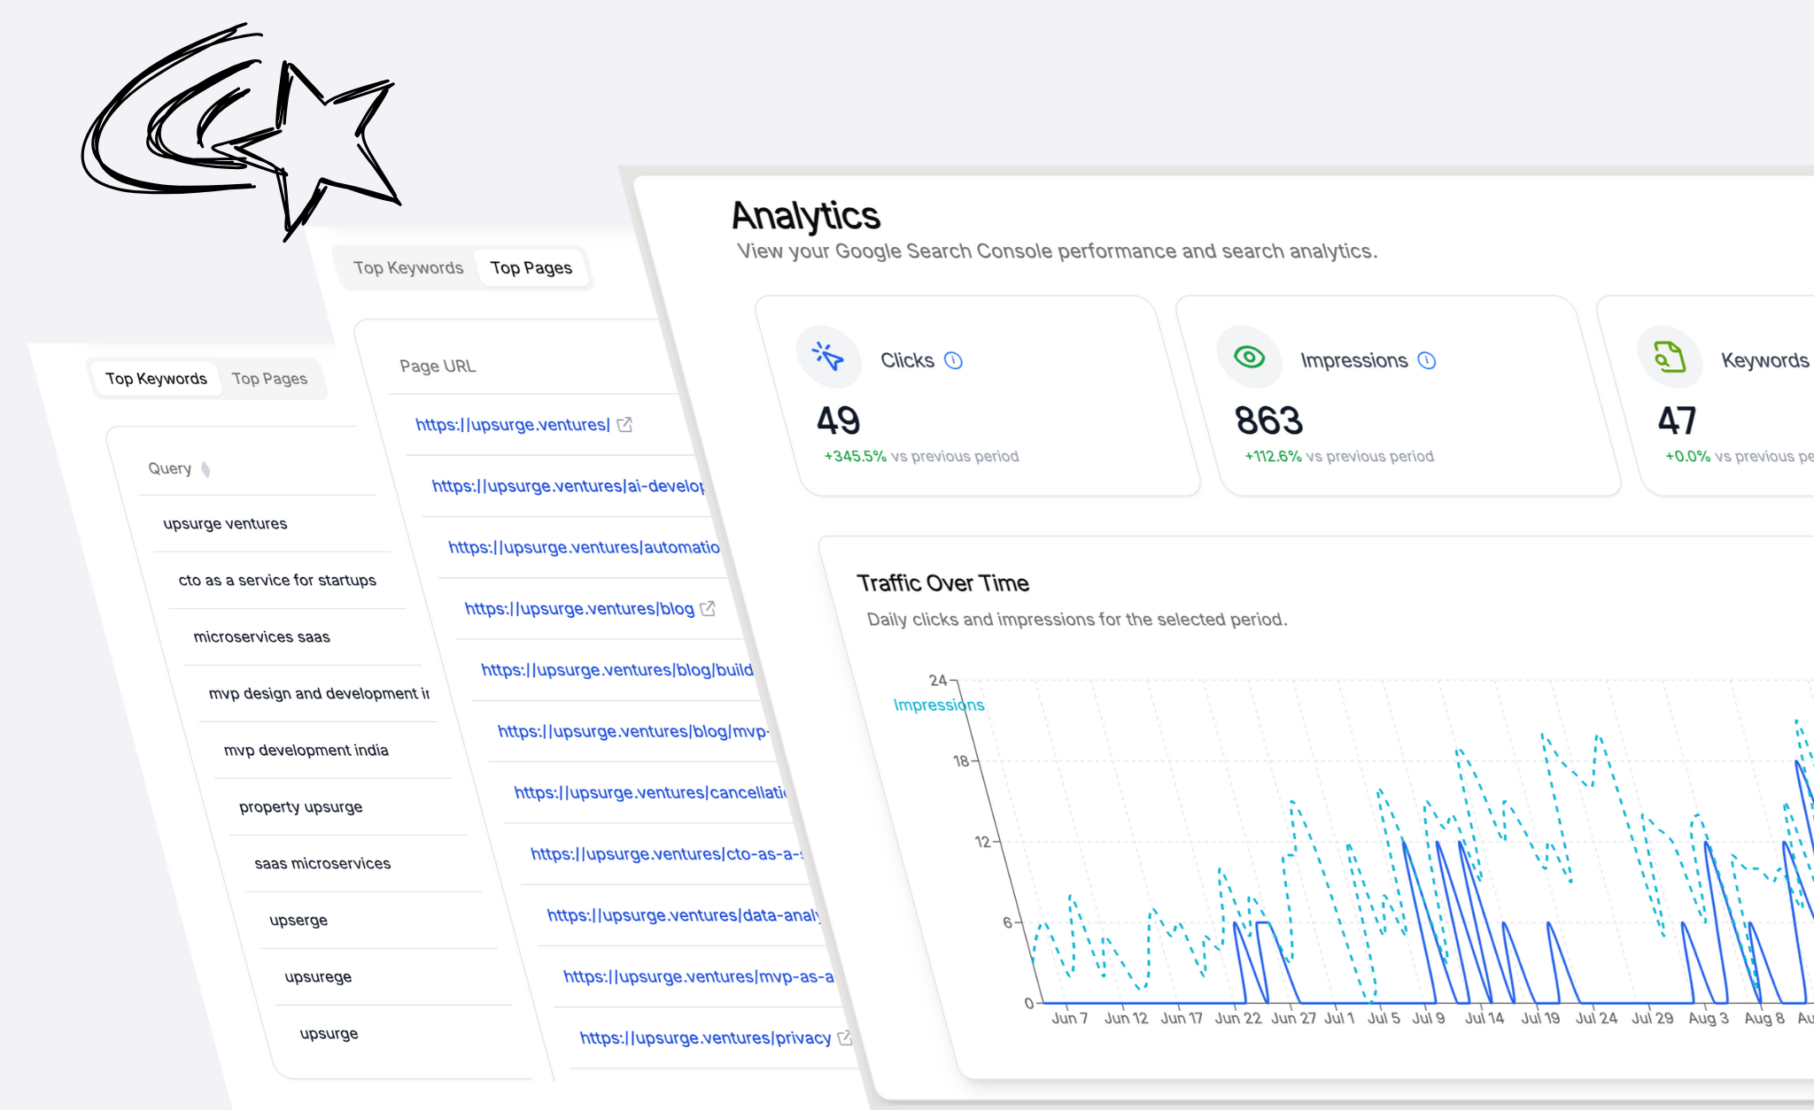Click the 'saas microservices' query row
Image resolution: width=1814 pixels, height=1110 pixels.
322,864
